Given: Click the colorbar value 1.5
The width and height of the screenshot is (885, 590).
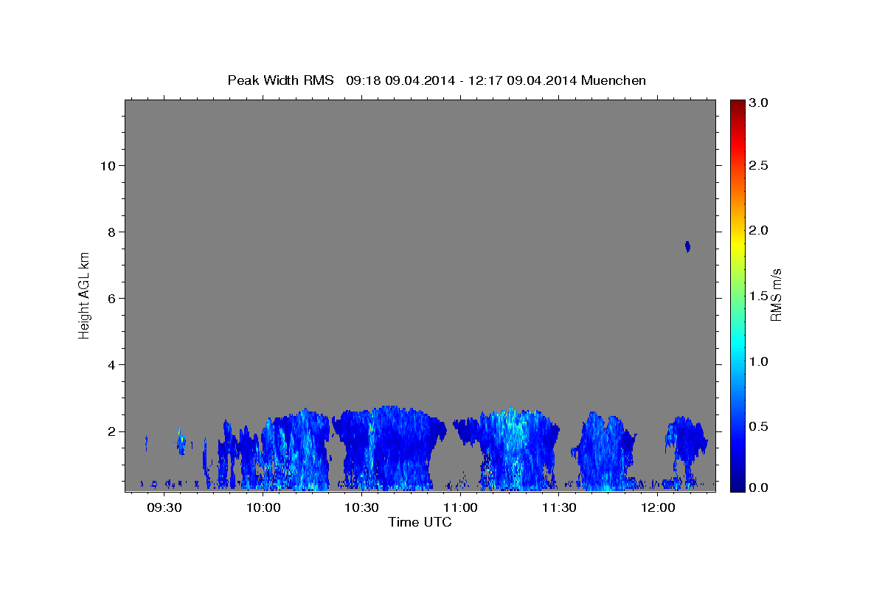Looking at the screenshot, I should point(757,296).
